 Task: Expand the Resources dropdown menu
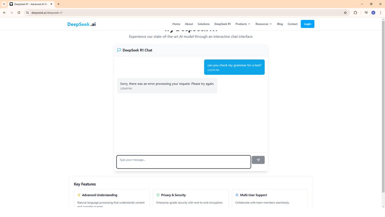tap(264, 24)
